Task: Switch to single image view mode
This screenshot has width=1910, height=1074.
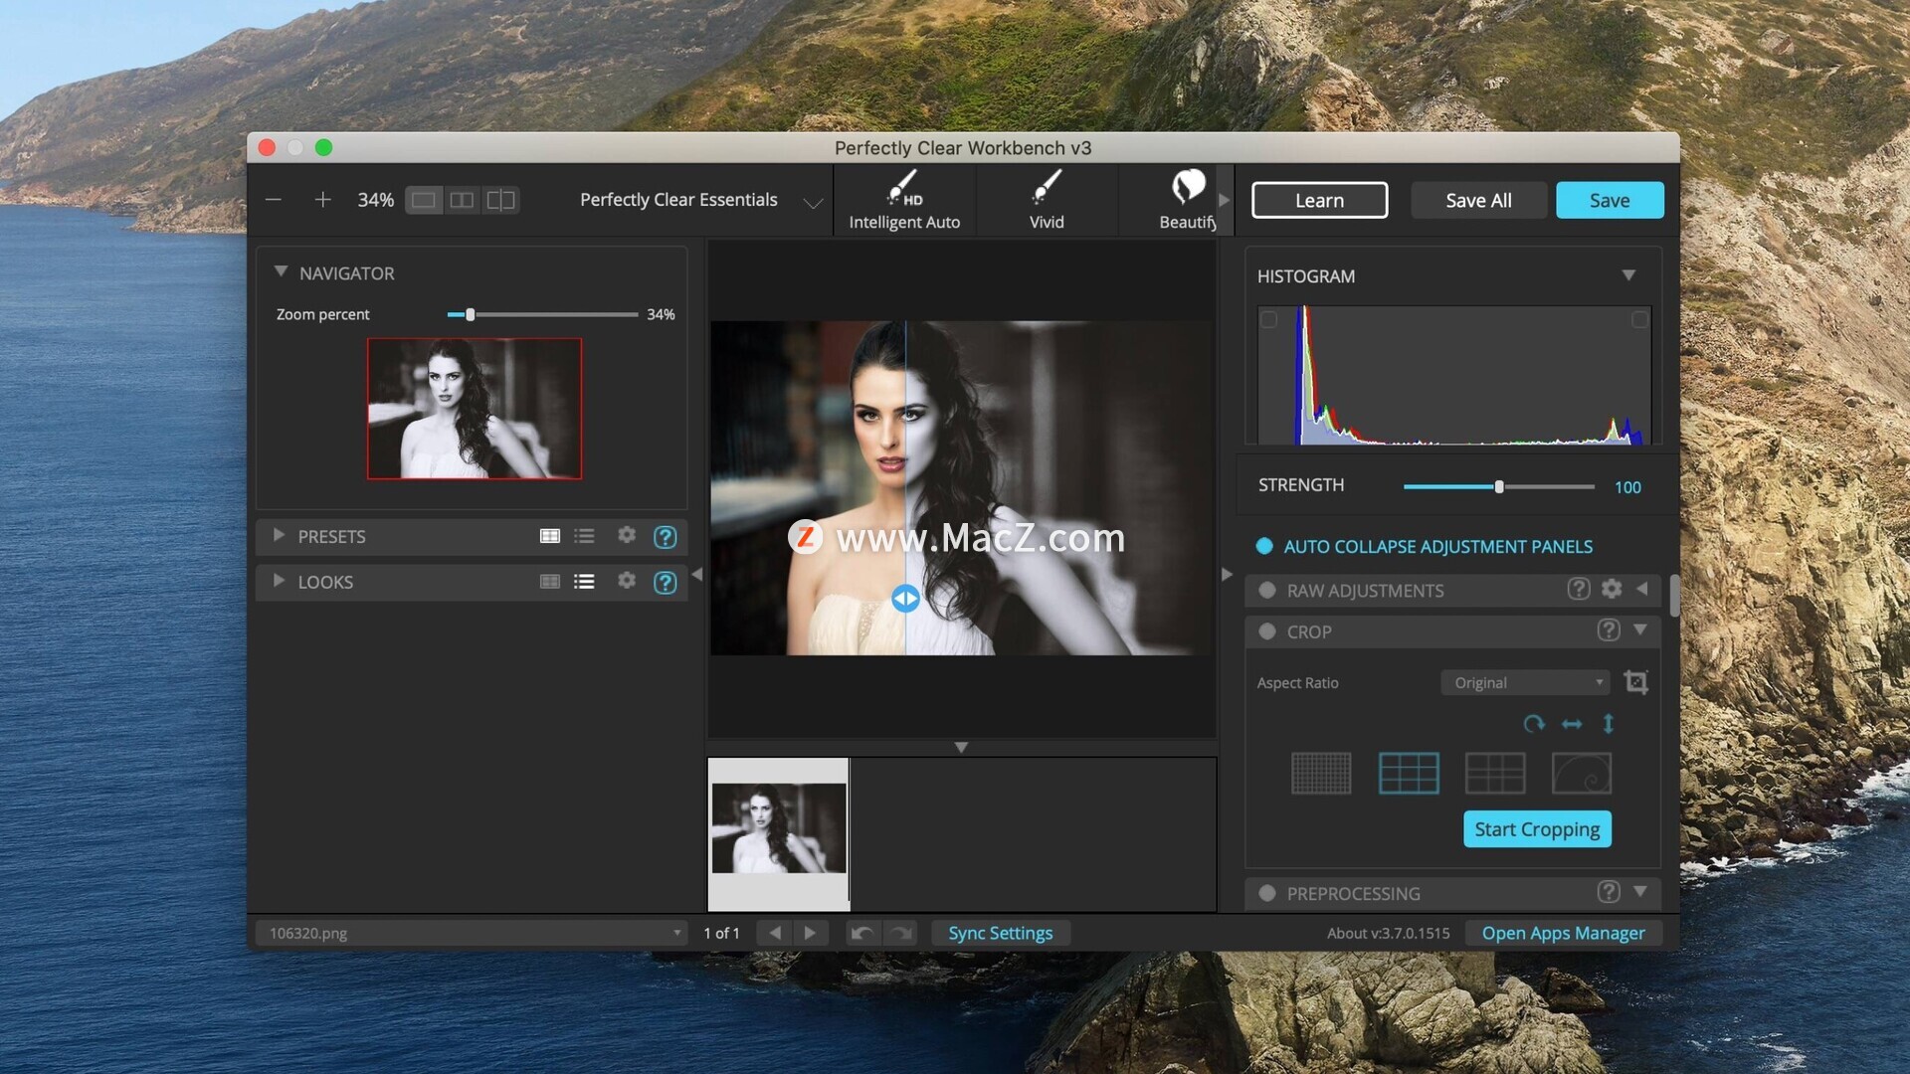Action: pyautogui.click(x=423, y=200)
